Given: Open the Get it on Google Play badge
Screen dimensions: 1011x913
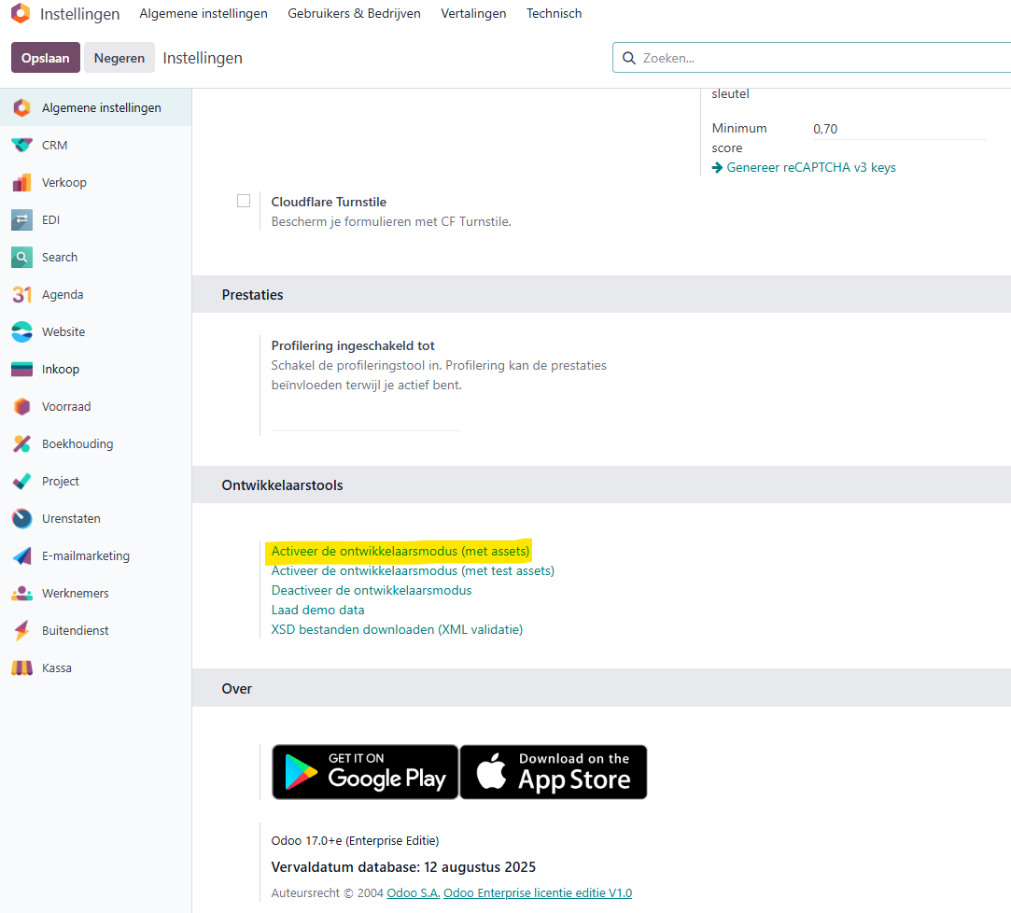Looking at the screenshot, I should point(365,772).
